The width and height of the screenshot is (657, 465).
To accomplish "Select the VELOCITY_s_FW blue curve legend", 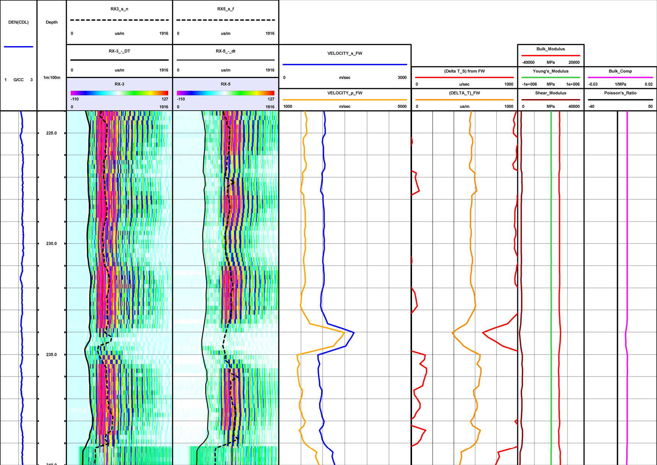I will tap(344, 64).
